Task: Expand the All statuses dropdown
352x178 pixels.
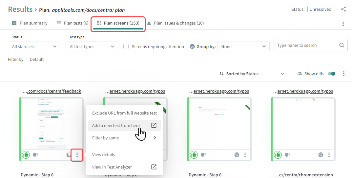Action: (34, 46)
